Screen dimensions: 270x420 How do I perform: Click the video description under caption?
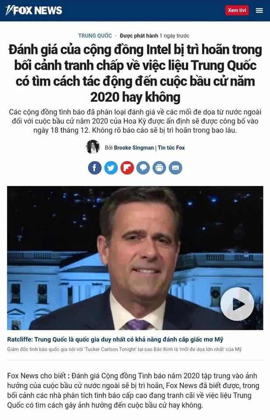[124, 349]
